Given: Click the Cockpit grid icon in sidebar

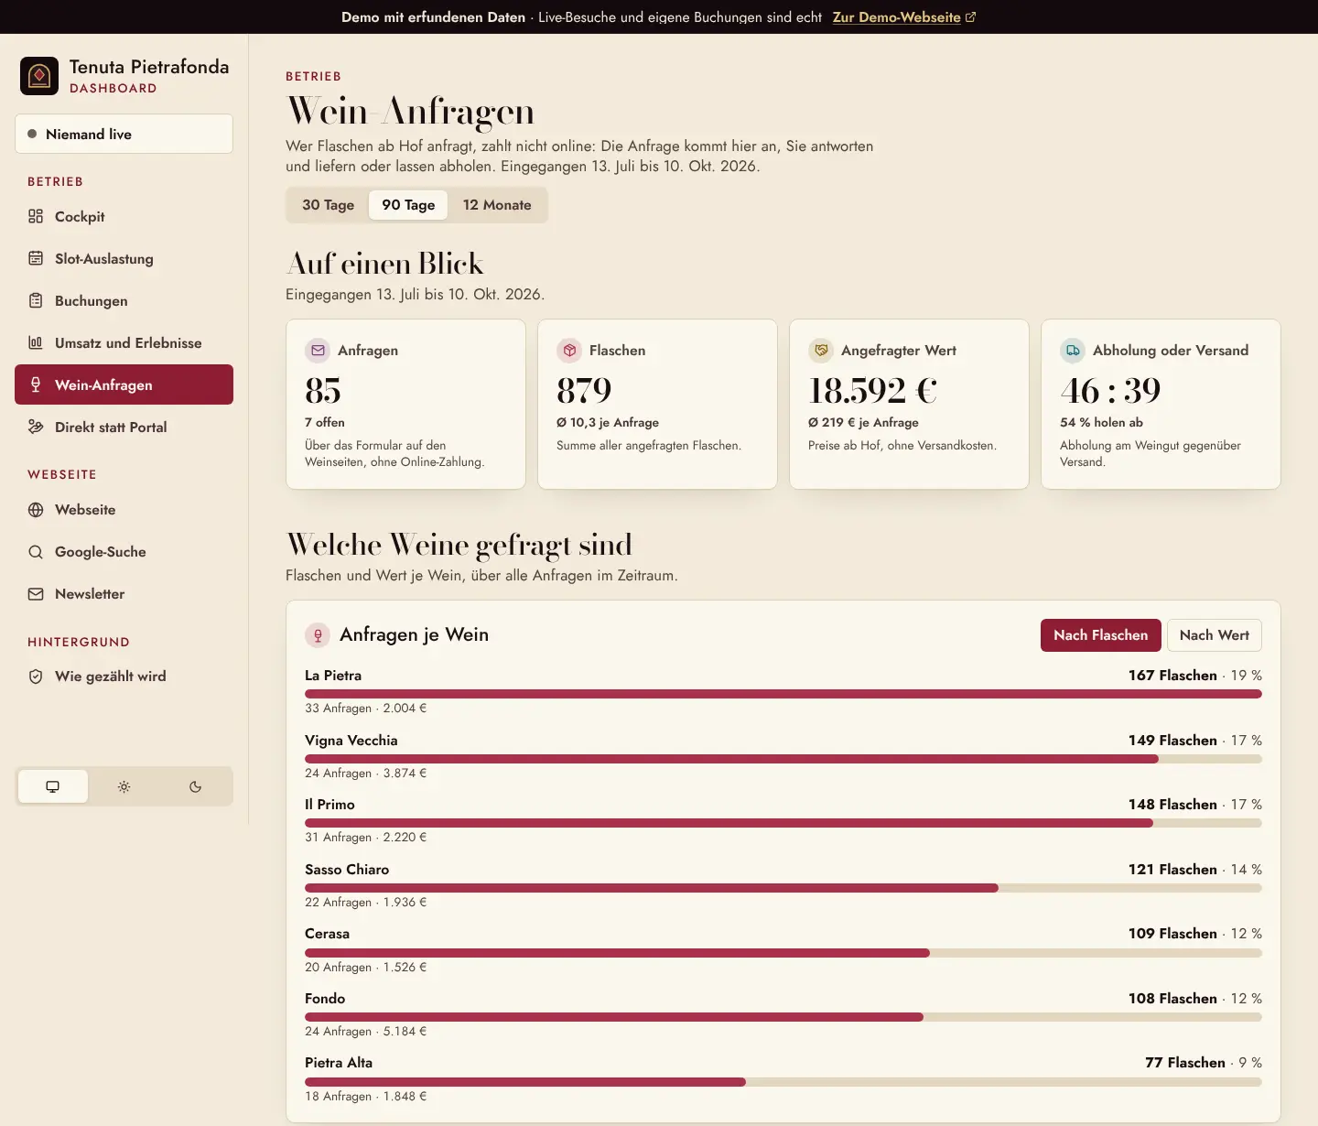Looking at the screenshot, I should (36, 216).
